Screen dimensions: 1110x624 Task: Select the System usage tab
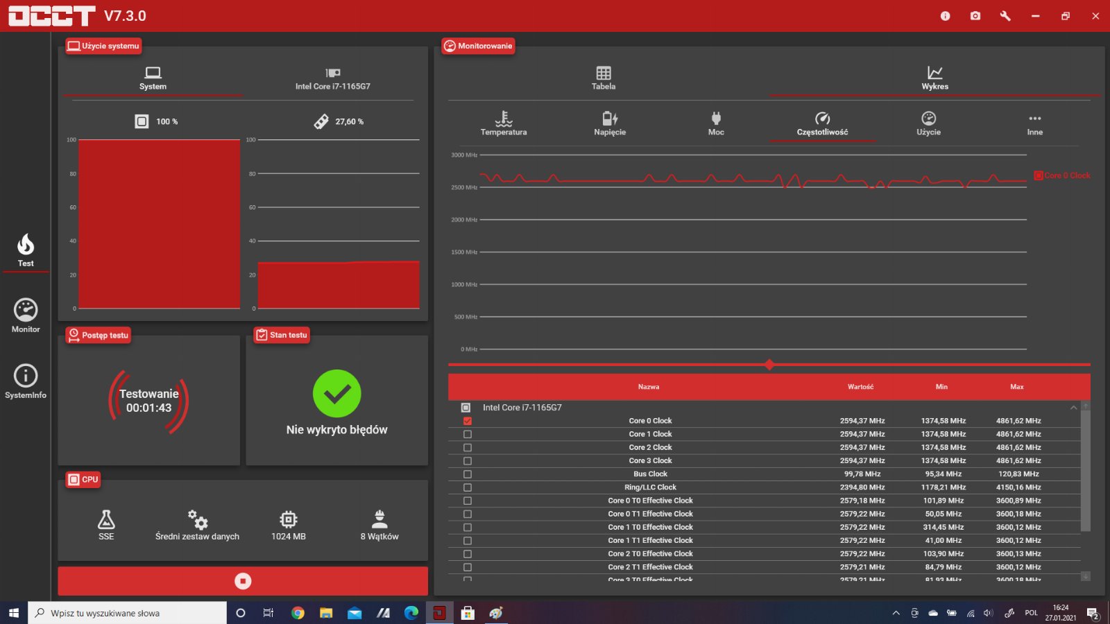point(153,78)
